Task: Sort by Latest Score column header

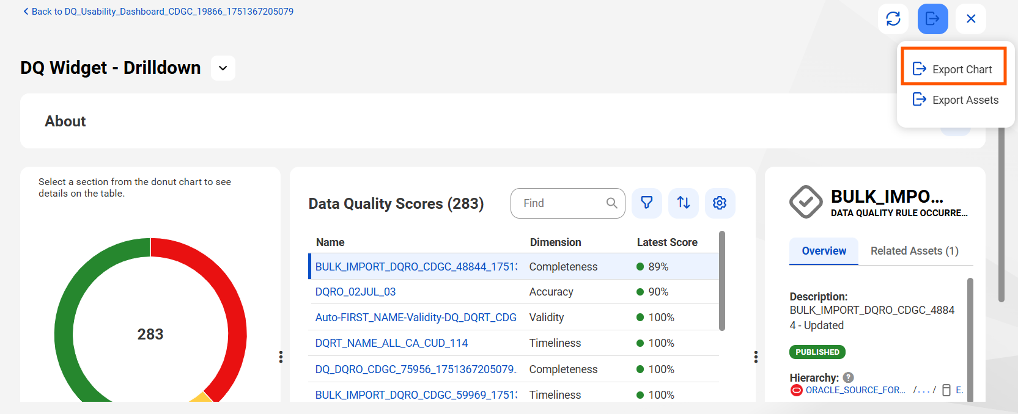Action: (667, 242)
